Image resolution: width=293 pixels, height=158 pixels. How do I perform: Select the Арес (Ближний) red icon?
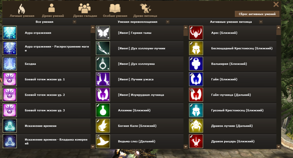tap(196, 33)
